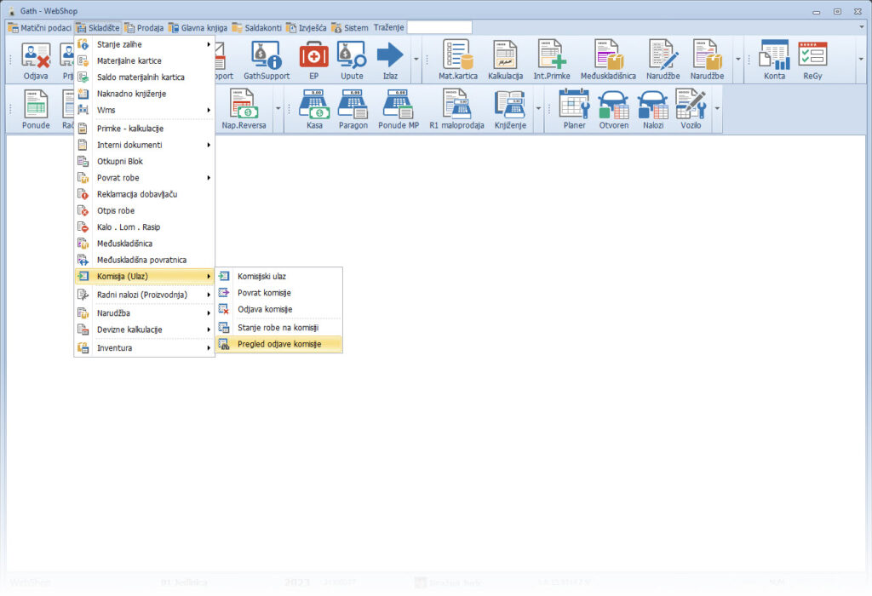Click the Traženje search input field
The height and width of the screenshot is (596, 872).
[x=439, y=27]
